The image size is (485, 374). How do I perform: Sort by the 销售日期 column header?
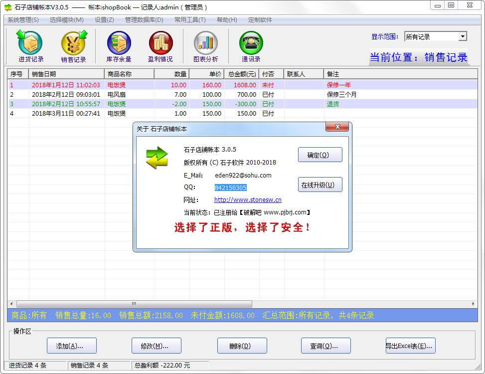pyautogui.click(x=66, y=74)
